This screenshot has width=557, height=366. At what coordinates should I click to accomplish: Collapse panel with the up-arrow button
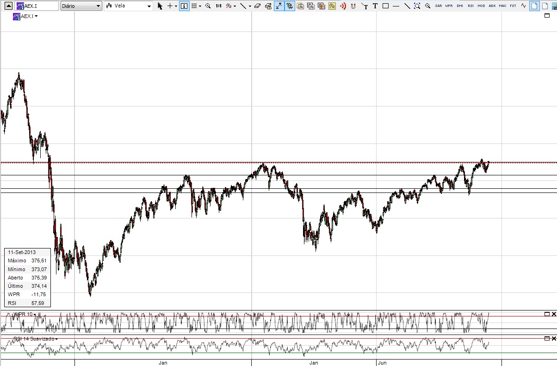tap(8, 6)
